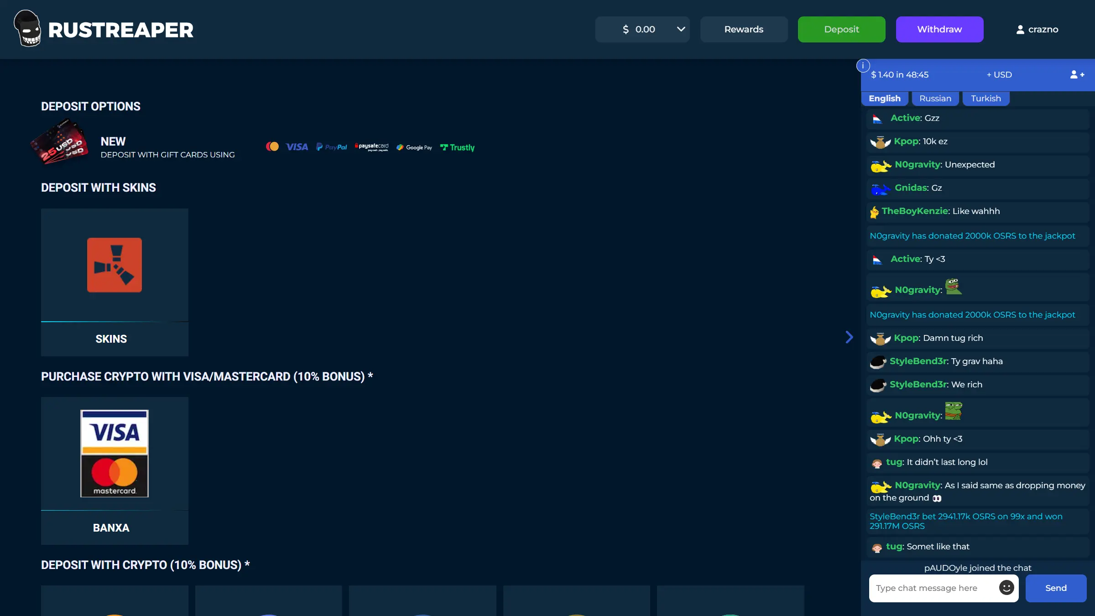Open the crazno user profile
The width and height of the screenshot is (1095, 616).
1037,29
